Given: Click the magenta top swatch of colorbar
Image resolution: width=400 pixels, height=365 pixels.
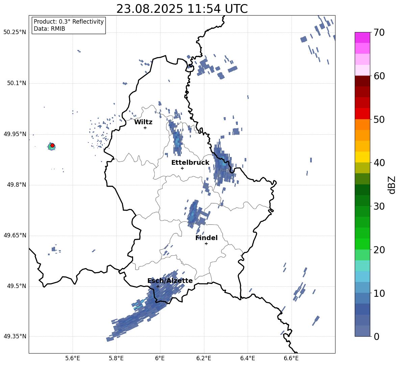Looking at the screenshot, I should [x=362, y=37].
